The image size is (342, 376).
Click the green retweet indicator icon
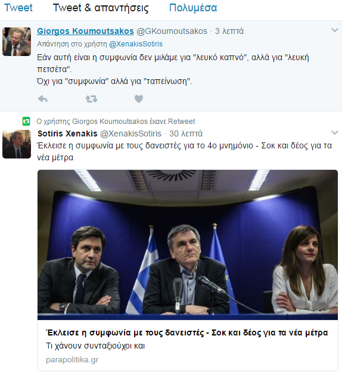(26, 121)
